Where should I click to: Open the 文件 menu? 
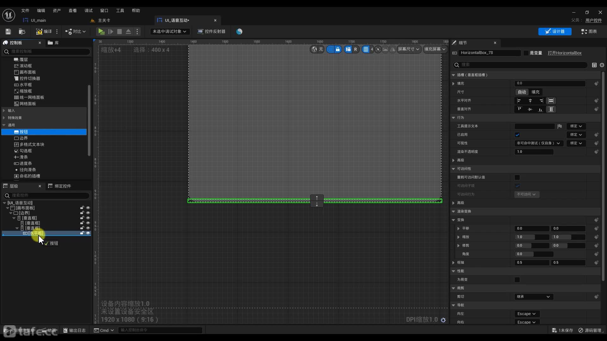point(25,10)
